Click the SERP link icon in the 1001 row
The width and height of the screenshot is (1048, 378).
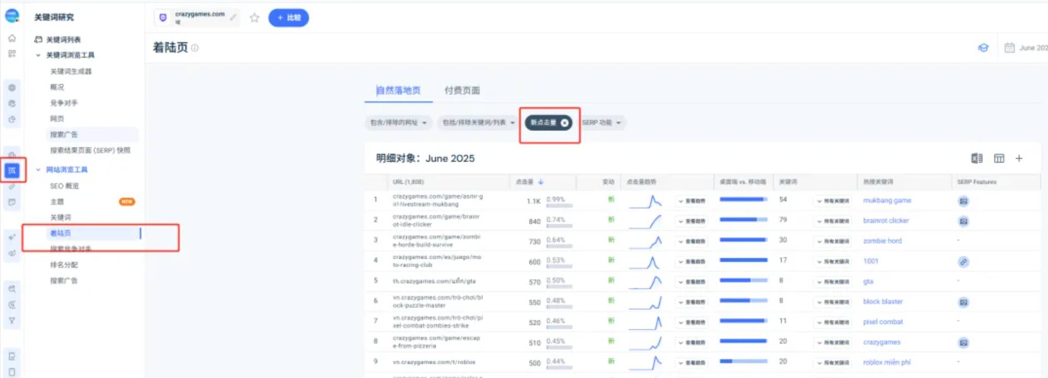pyautogui.click(x=963, y=262)
